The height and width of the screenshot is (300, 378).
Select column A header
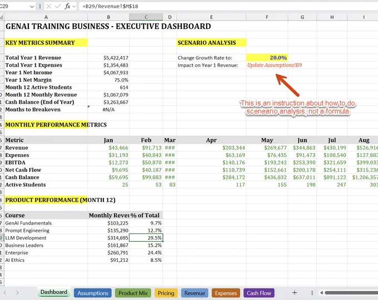(46, 17)
